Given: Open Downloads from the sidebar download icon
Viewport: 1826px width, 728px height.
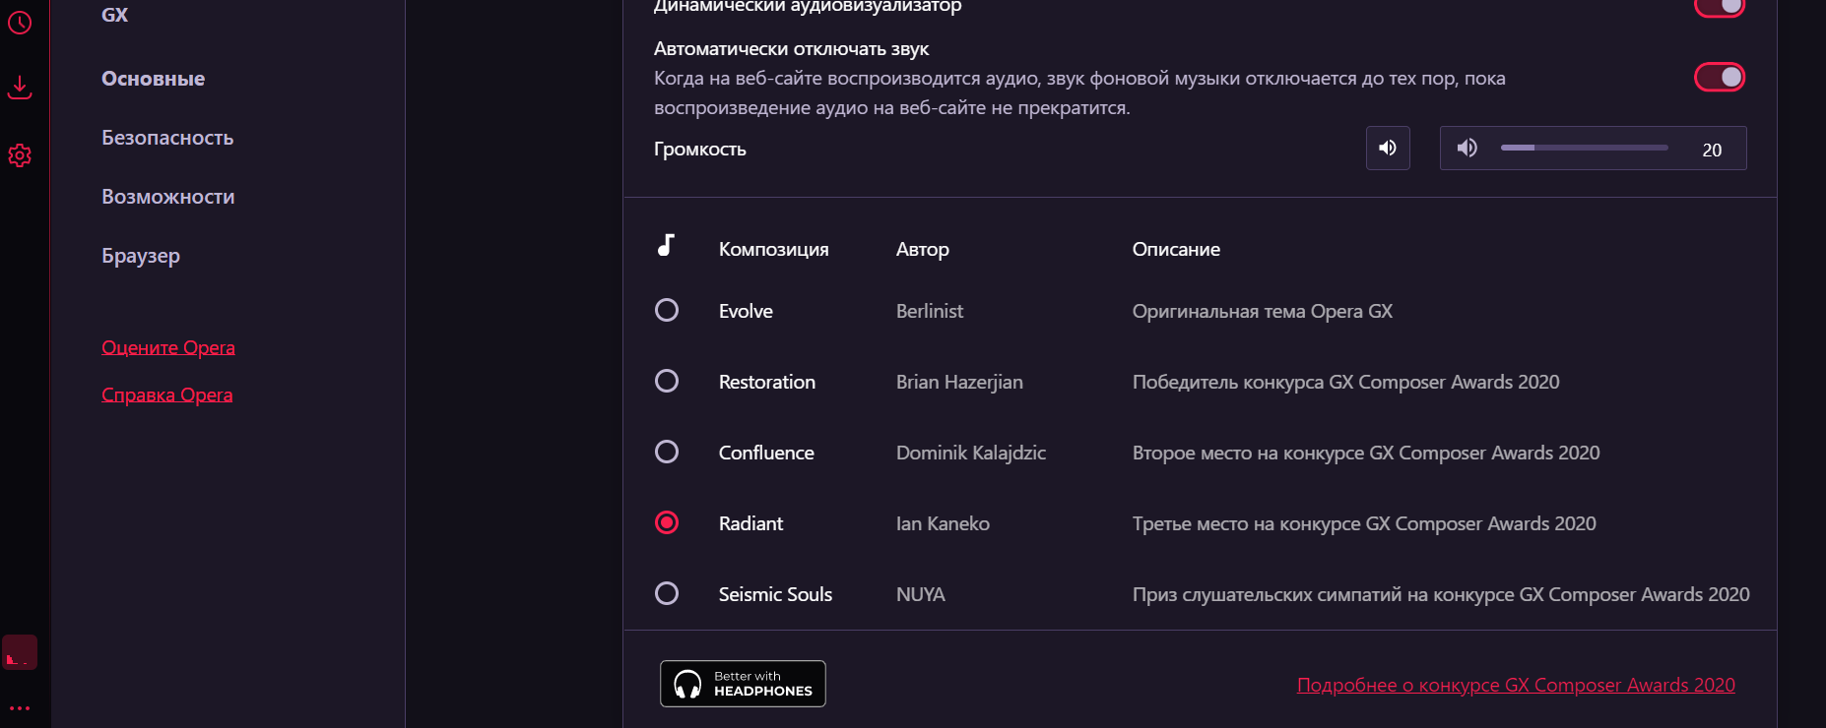Looking at the screenshot, I should [20, 88].
